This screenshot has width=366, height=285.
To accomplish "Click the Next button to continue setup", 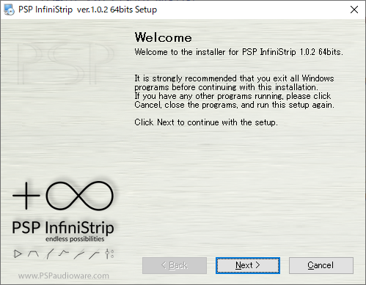I will (248, 265).
